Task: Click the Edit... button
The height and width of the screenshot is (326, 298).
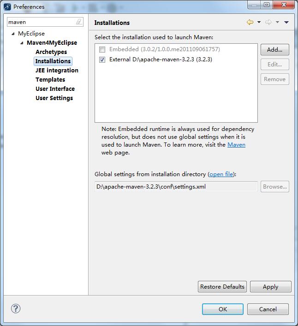Action: click(275, 64)
